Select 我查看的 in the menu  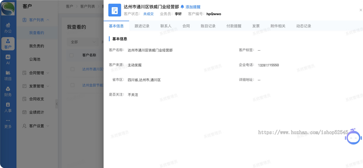(37, 33)
